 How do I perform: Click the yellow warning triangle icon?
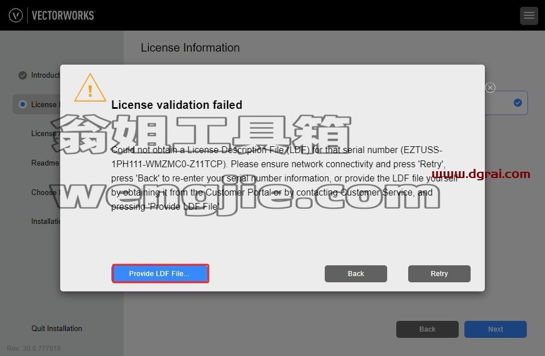click(90, 88)
